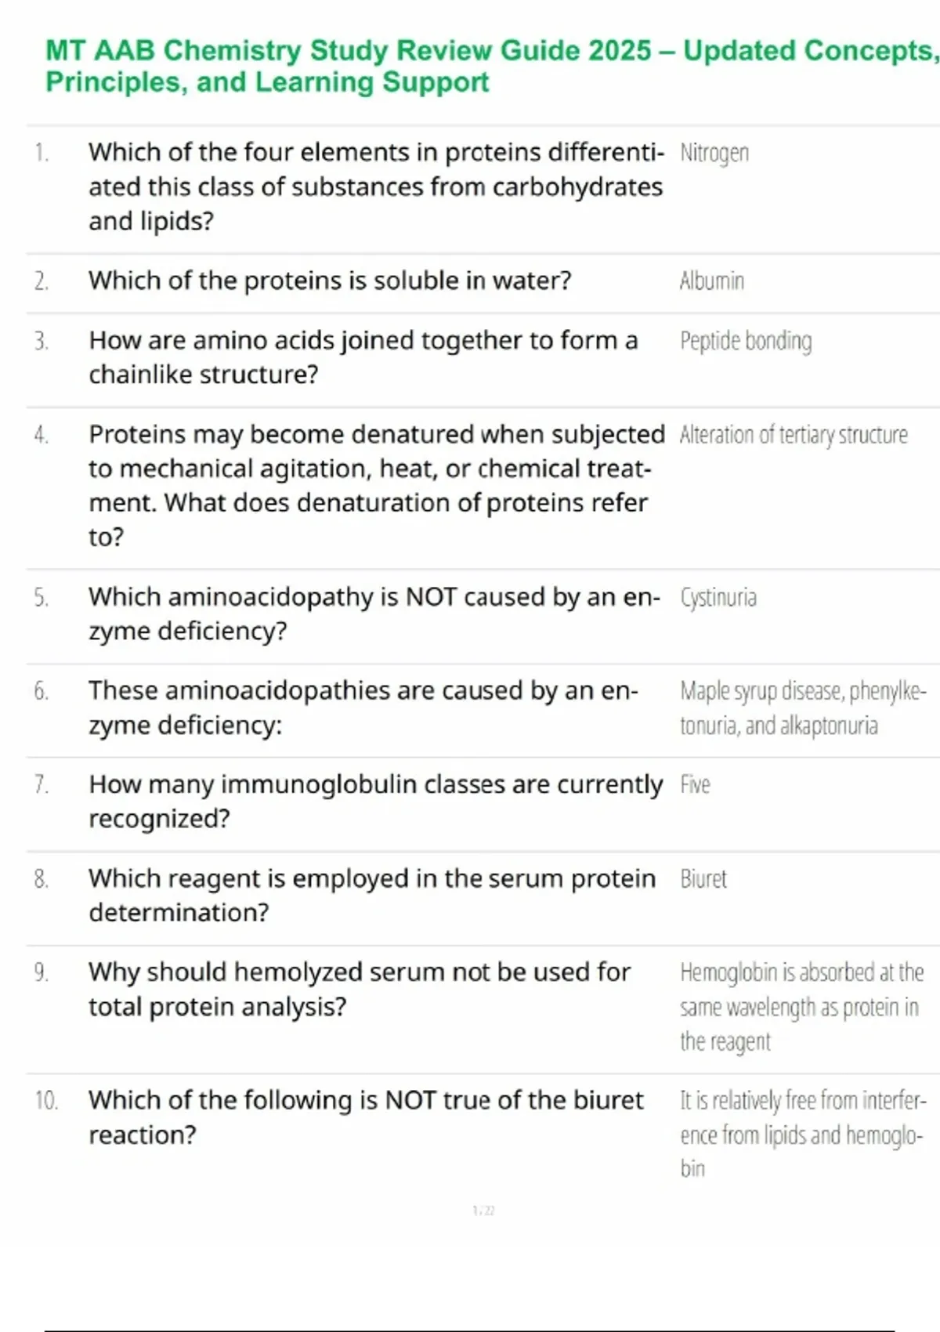
Task: Click the hemoglobin absorbed wavelength answer
Action: click(x=801, y=1007)
